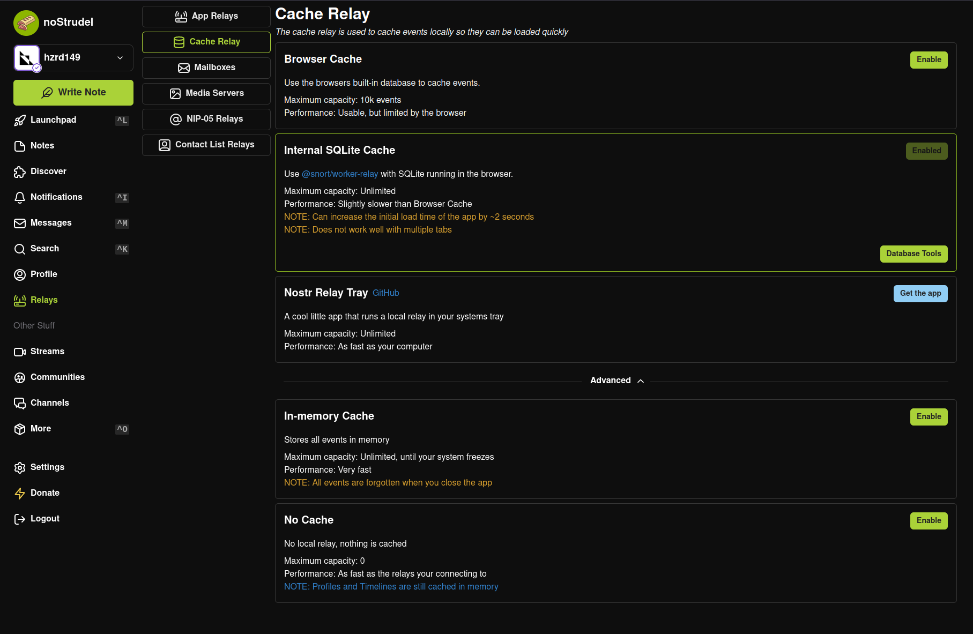The image size is (973, 634).
Task: Switch to the Mailboxes tab
Action: point(206,68)
